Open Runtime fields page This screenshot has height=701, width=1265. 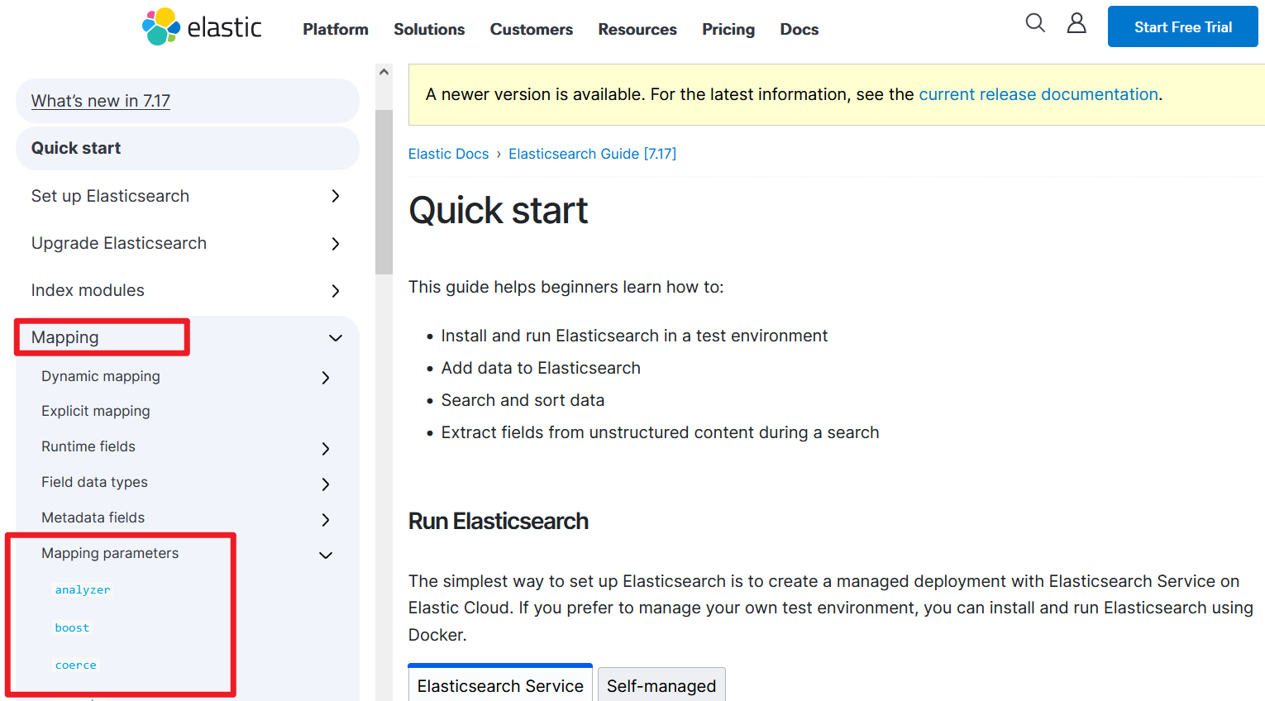[88, 446]
